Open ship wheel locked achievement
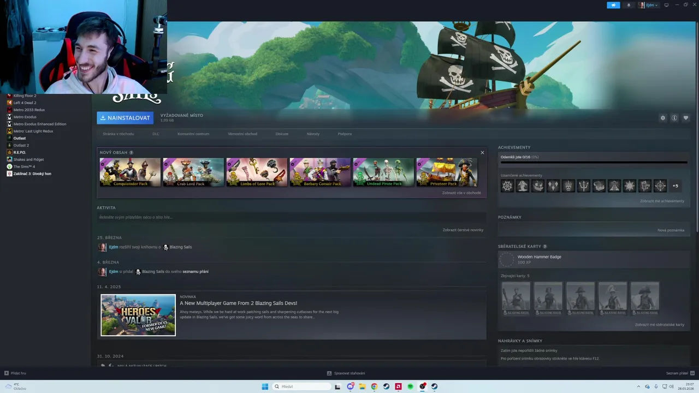Screen dimensions: 699x393 pos(507,186)
